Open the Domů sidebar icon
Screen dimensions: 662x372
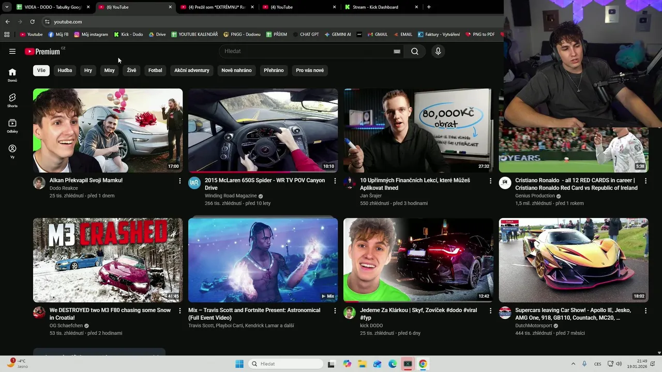[12, 75]
